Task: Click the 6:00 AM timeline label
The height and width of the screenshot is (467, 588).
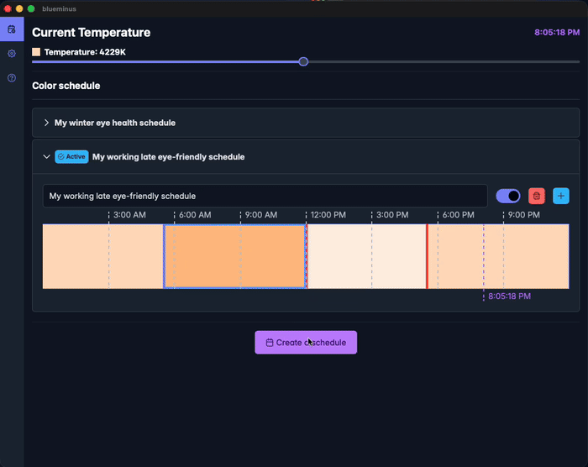Action: pyautogui.click(x=195, y=215)
